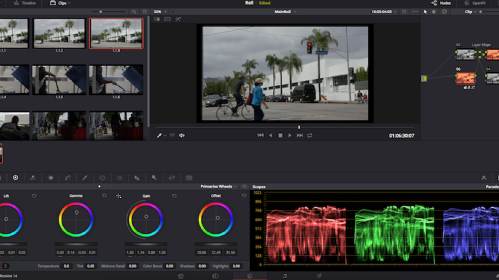Click the viewer playhead scrubber
This screenshot has width=499, height=280.
(x=299, y=127)
